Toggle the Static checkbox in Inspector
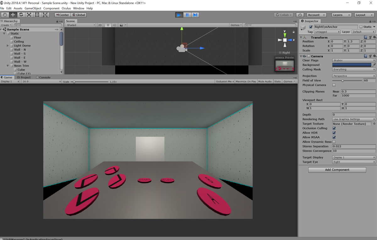The width and height of the screenshot is (377, 240). point(361,27)
